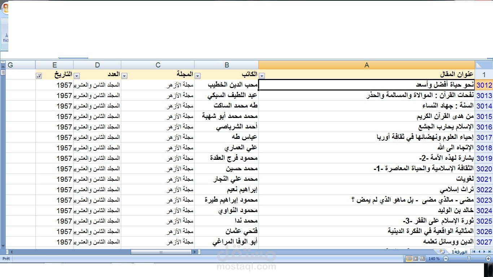
Task: Select column E header
Action: (x=54, y=65)
